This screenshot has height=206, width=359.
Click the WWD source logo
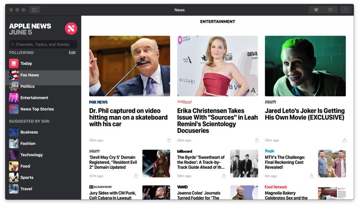[x=182, y=187]
